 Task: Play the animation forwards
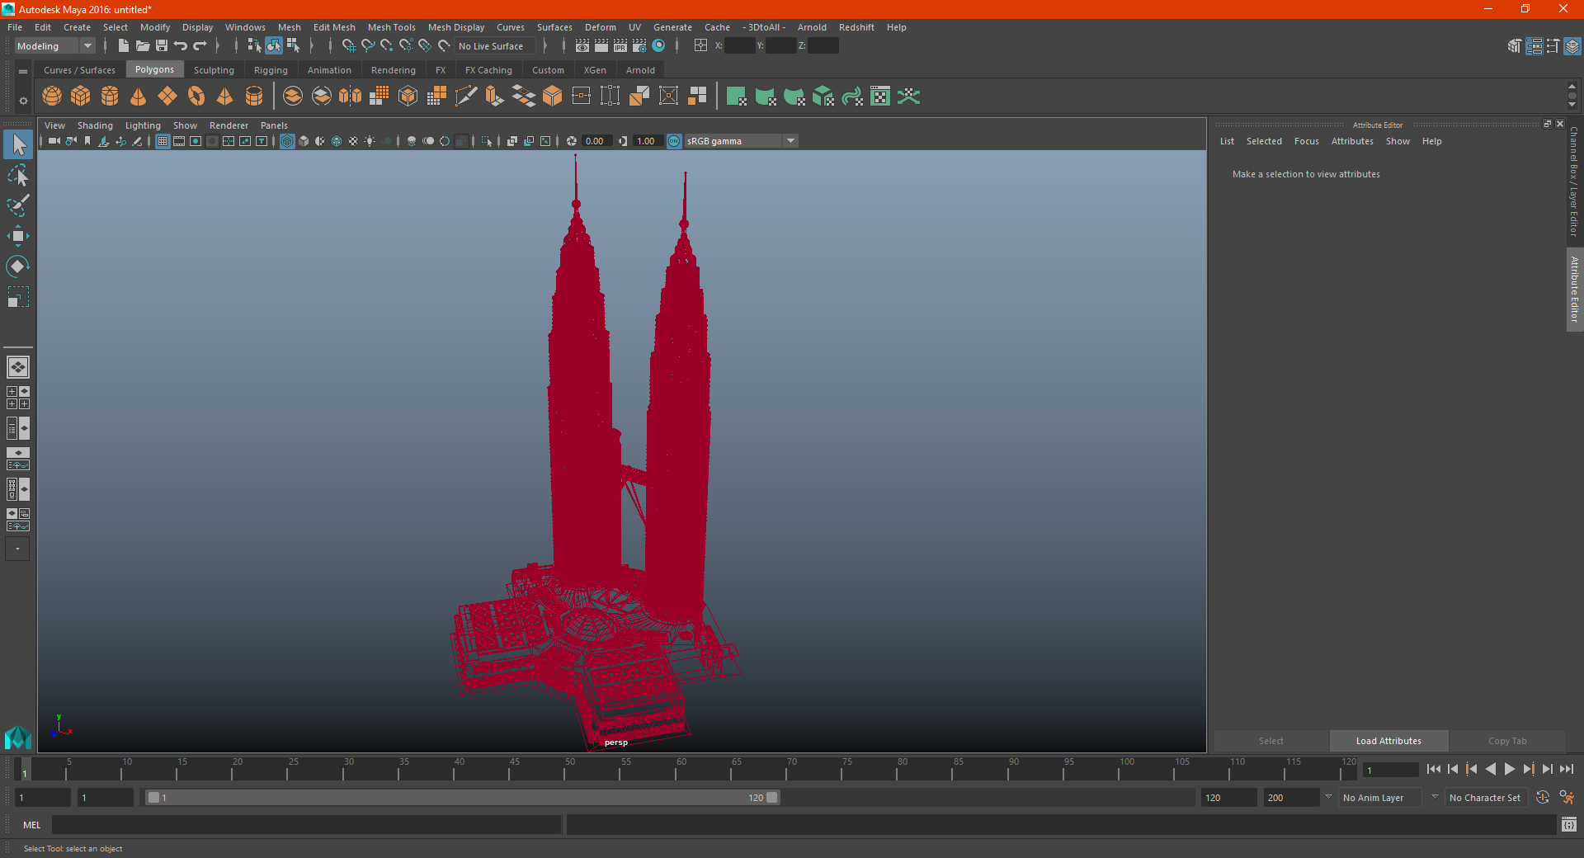pos(1510,769)
